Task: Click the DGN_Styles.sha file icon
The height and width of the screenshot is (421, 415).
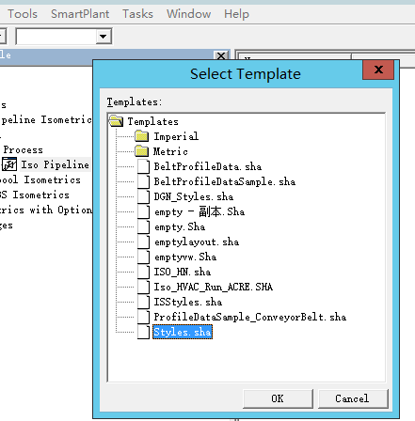Action: pyautogui.click(x=143, y=196)
